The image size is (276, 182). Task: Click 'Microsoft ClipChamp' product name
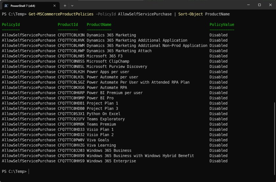tap(108, 61)
